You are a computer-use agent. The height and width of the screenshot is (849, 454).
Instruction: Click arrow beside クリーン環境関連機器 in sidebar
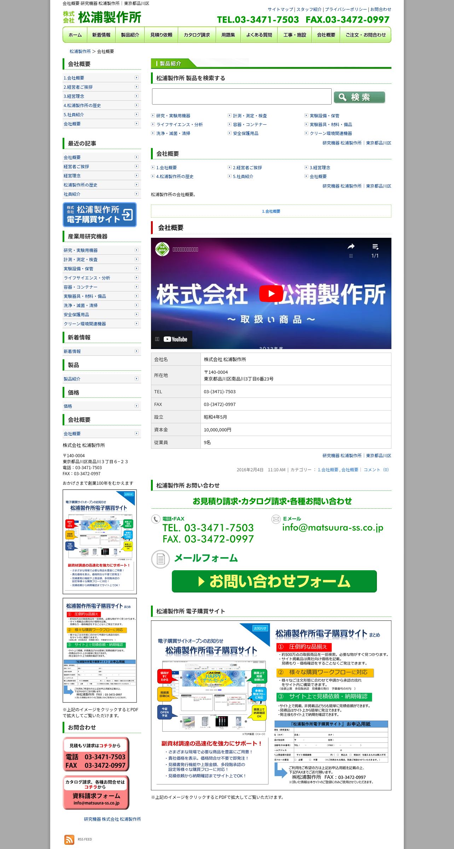tap(136, 323)
